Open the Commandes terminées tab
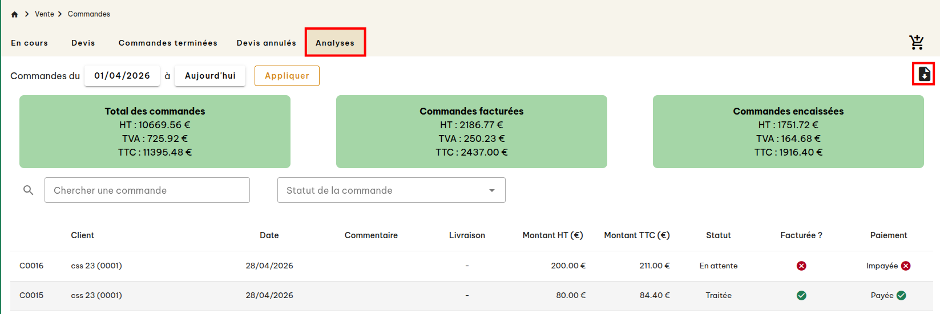Viewport: 940px width, 314px height. [x=168, y=43]
